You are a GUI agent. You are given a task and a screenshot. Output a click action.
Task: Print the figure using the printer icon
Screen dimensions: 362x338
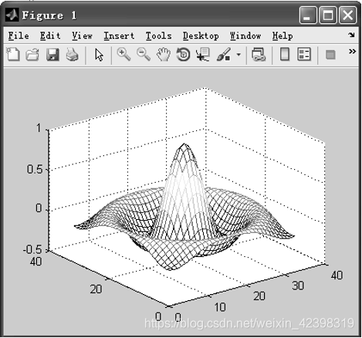(73, 55)
